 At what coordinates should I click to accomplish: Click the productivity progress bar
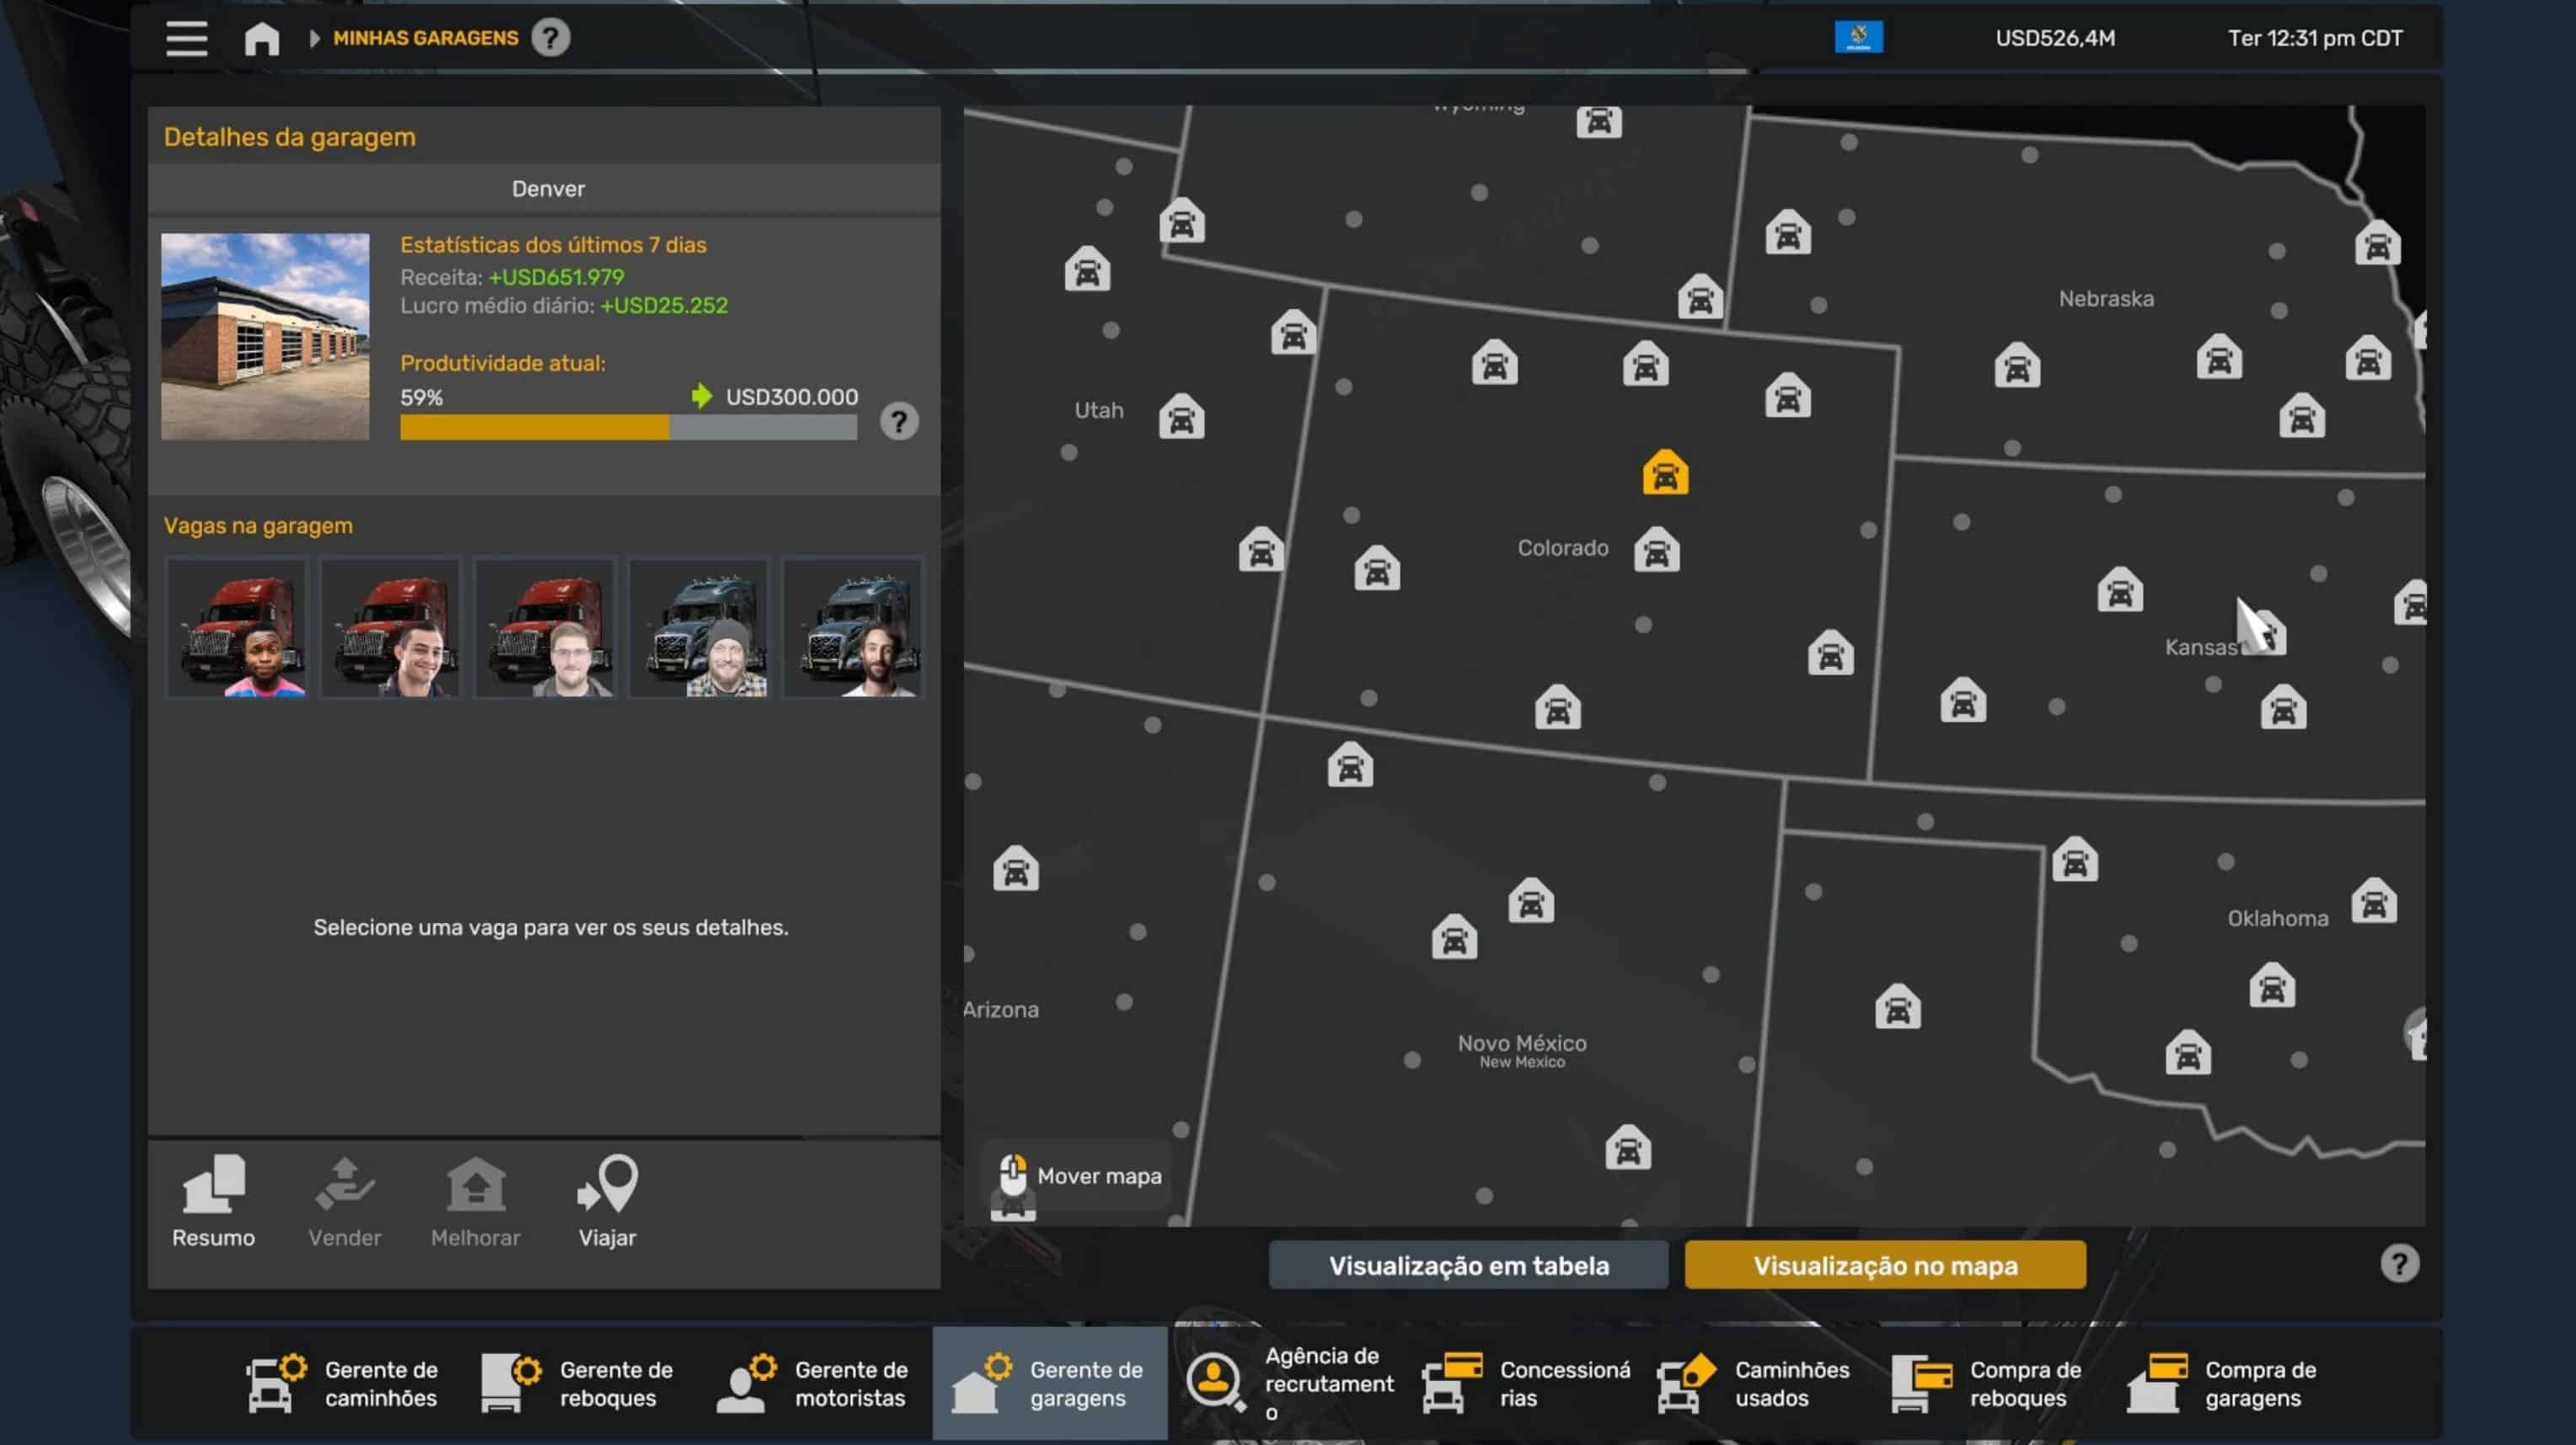628,428
